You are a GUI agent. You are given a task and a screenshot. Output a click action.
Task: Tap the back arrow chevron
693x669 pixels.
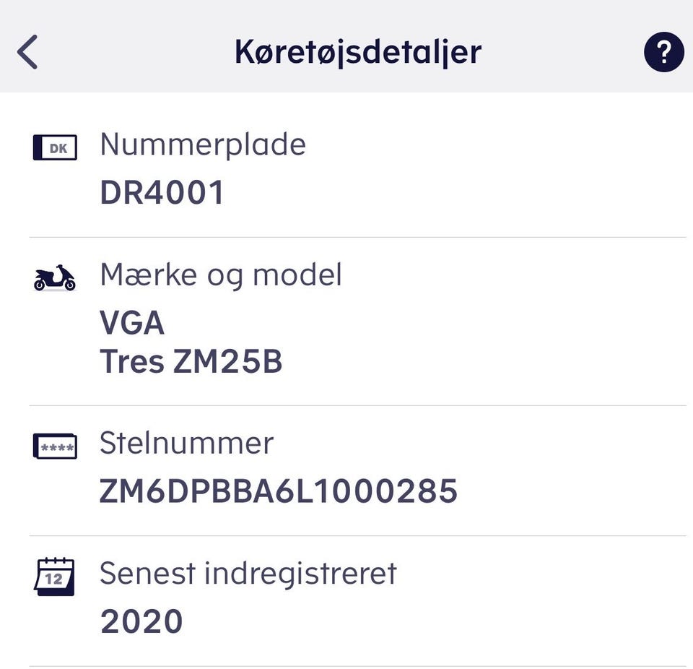point(27,53)
